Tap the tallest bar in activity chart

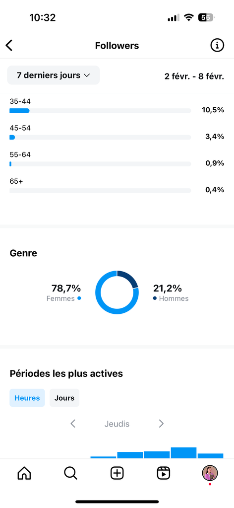[183, 453]
